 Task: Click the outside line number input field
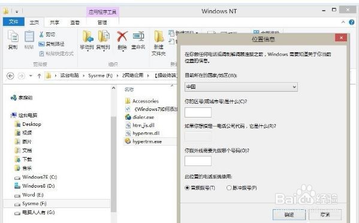pyautogui.click(x=198, y=161)
